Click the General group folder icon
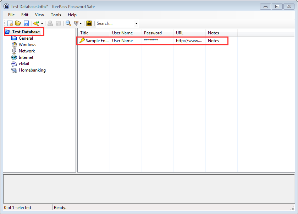The height and width of the screenshot is (214, 298). [14, 38]
